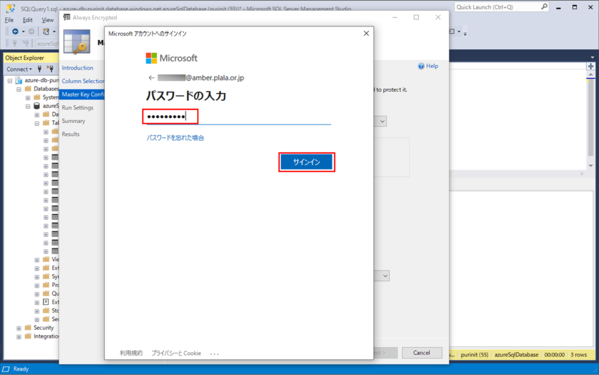Click the new query toolbar icon in SSMS

(46, 32)
